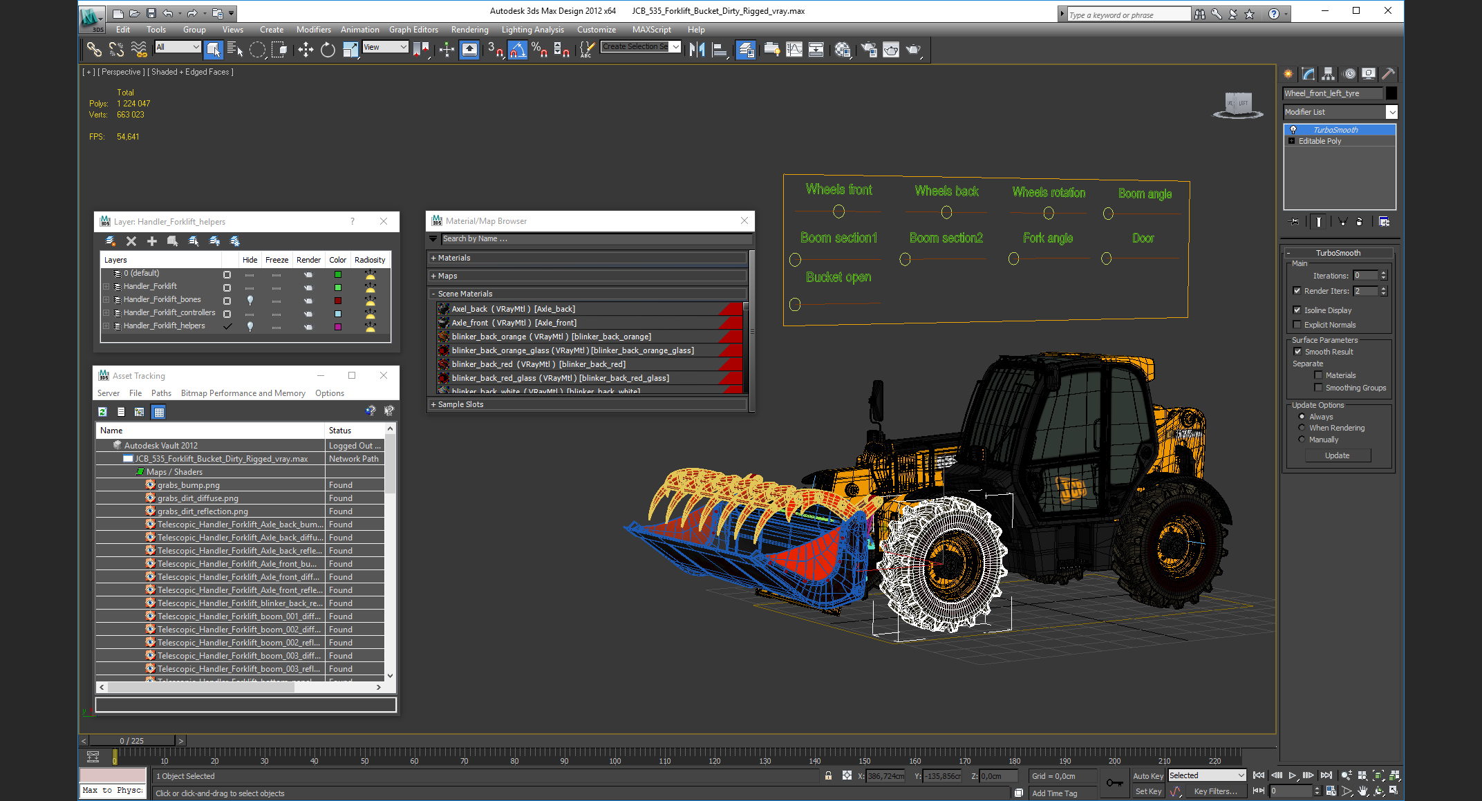Open the selection filter All dropdown

[x=177, y=47]
